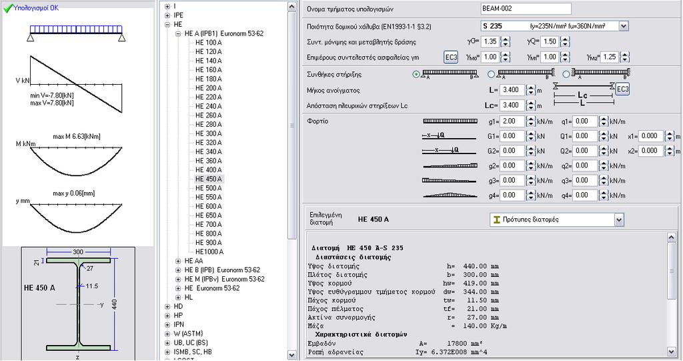Select HE 300 A in the tree
This screenshot has height=361, width=683.
[x=208, y=133]
